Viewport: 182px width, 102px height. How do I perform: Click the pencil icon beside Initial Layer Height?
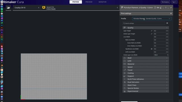coord(152,34)
